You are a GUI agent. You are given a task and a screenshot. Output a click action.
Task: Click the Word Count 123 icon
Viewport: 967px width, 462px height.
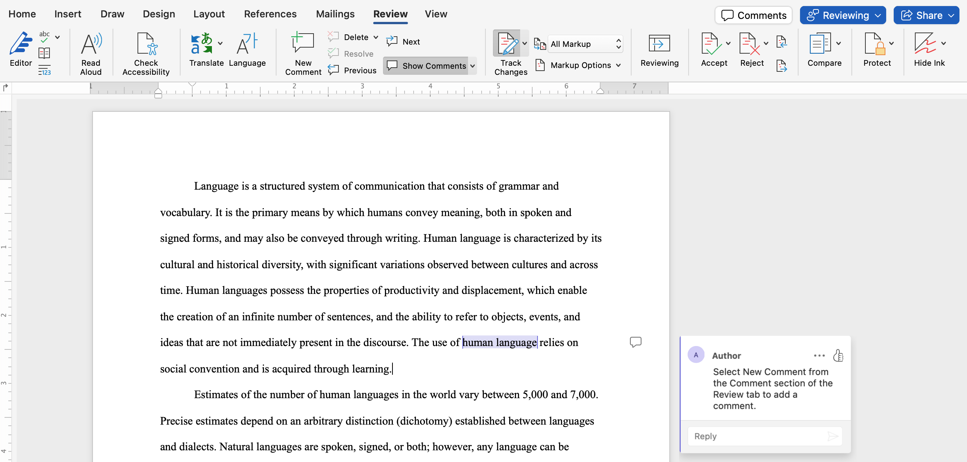(x=44, y=70)
